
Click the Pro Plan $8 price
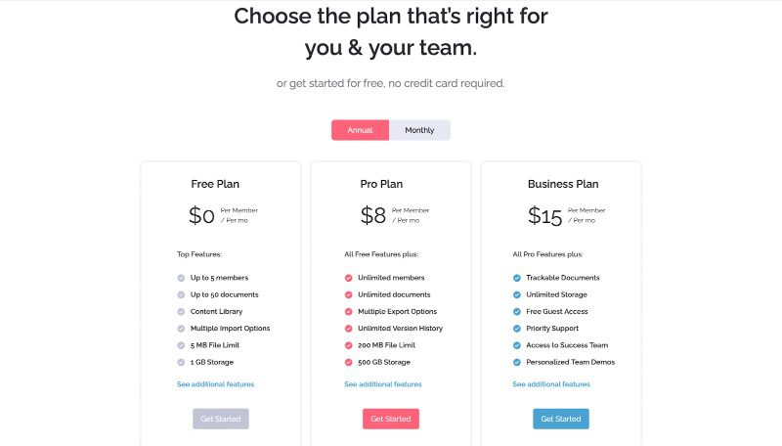point(373,215)
